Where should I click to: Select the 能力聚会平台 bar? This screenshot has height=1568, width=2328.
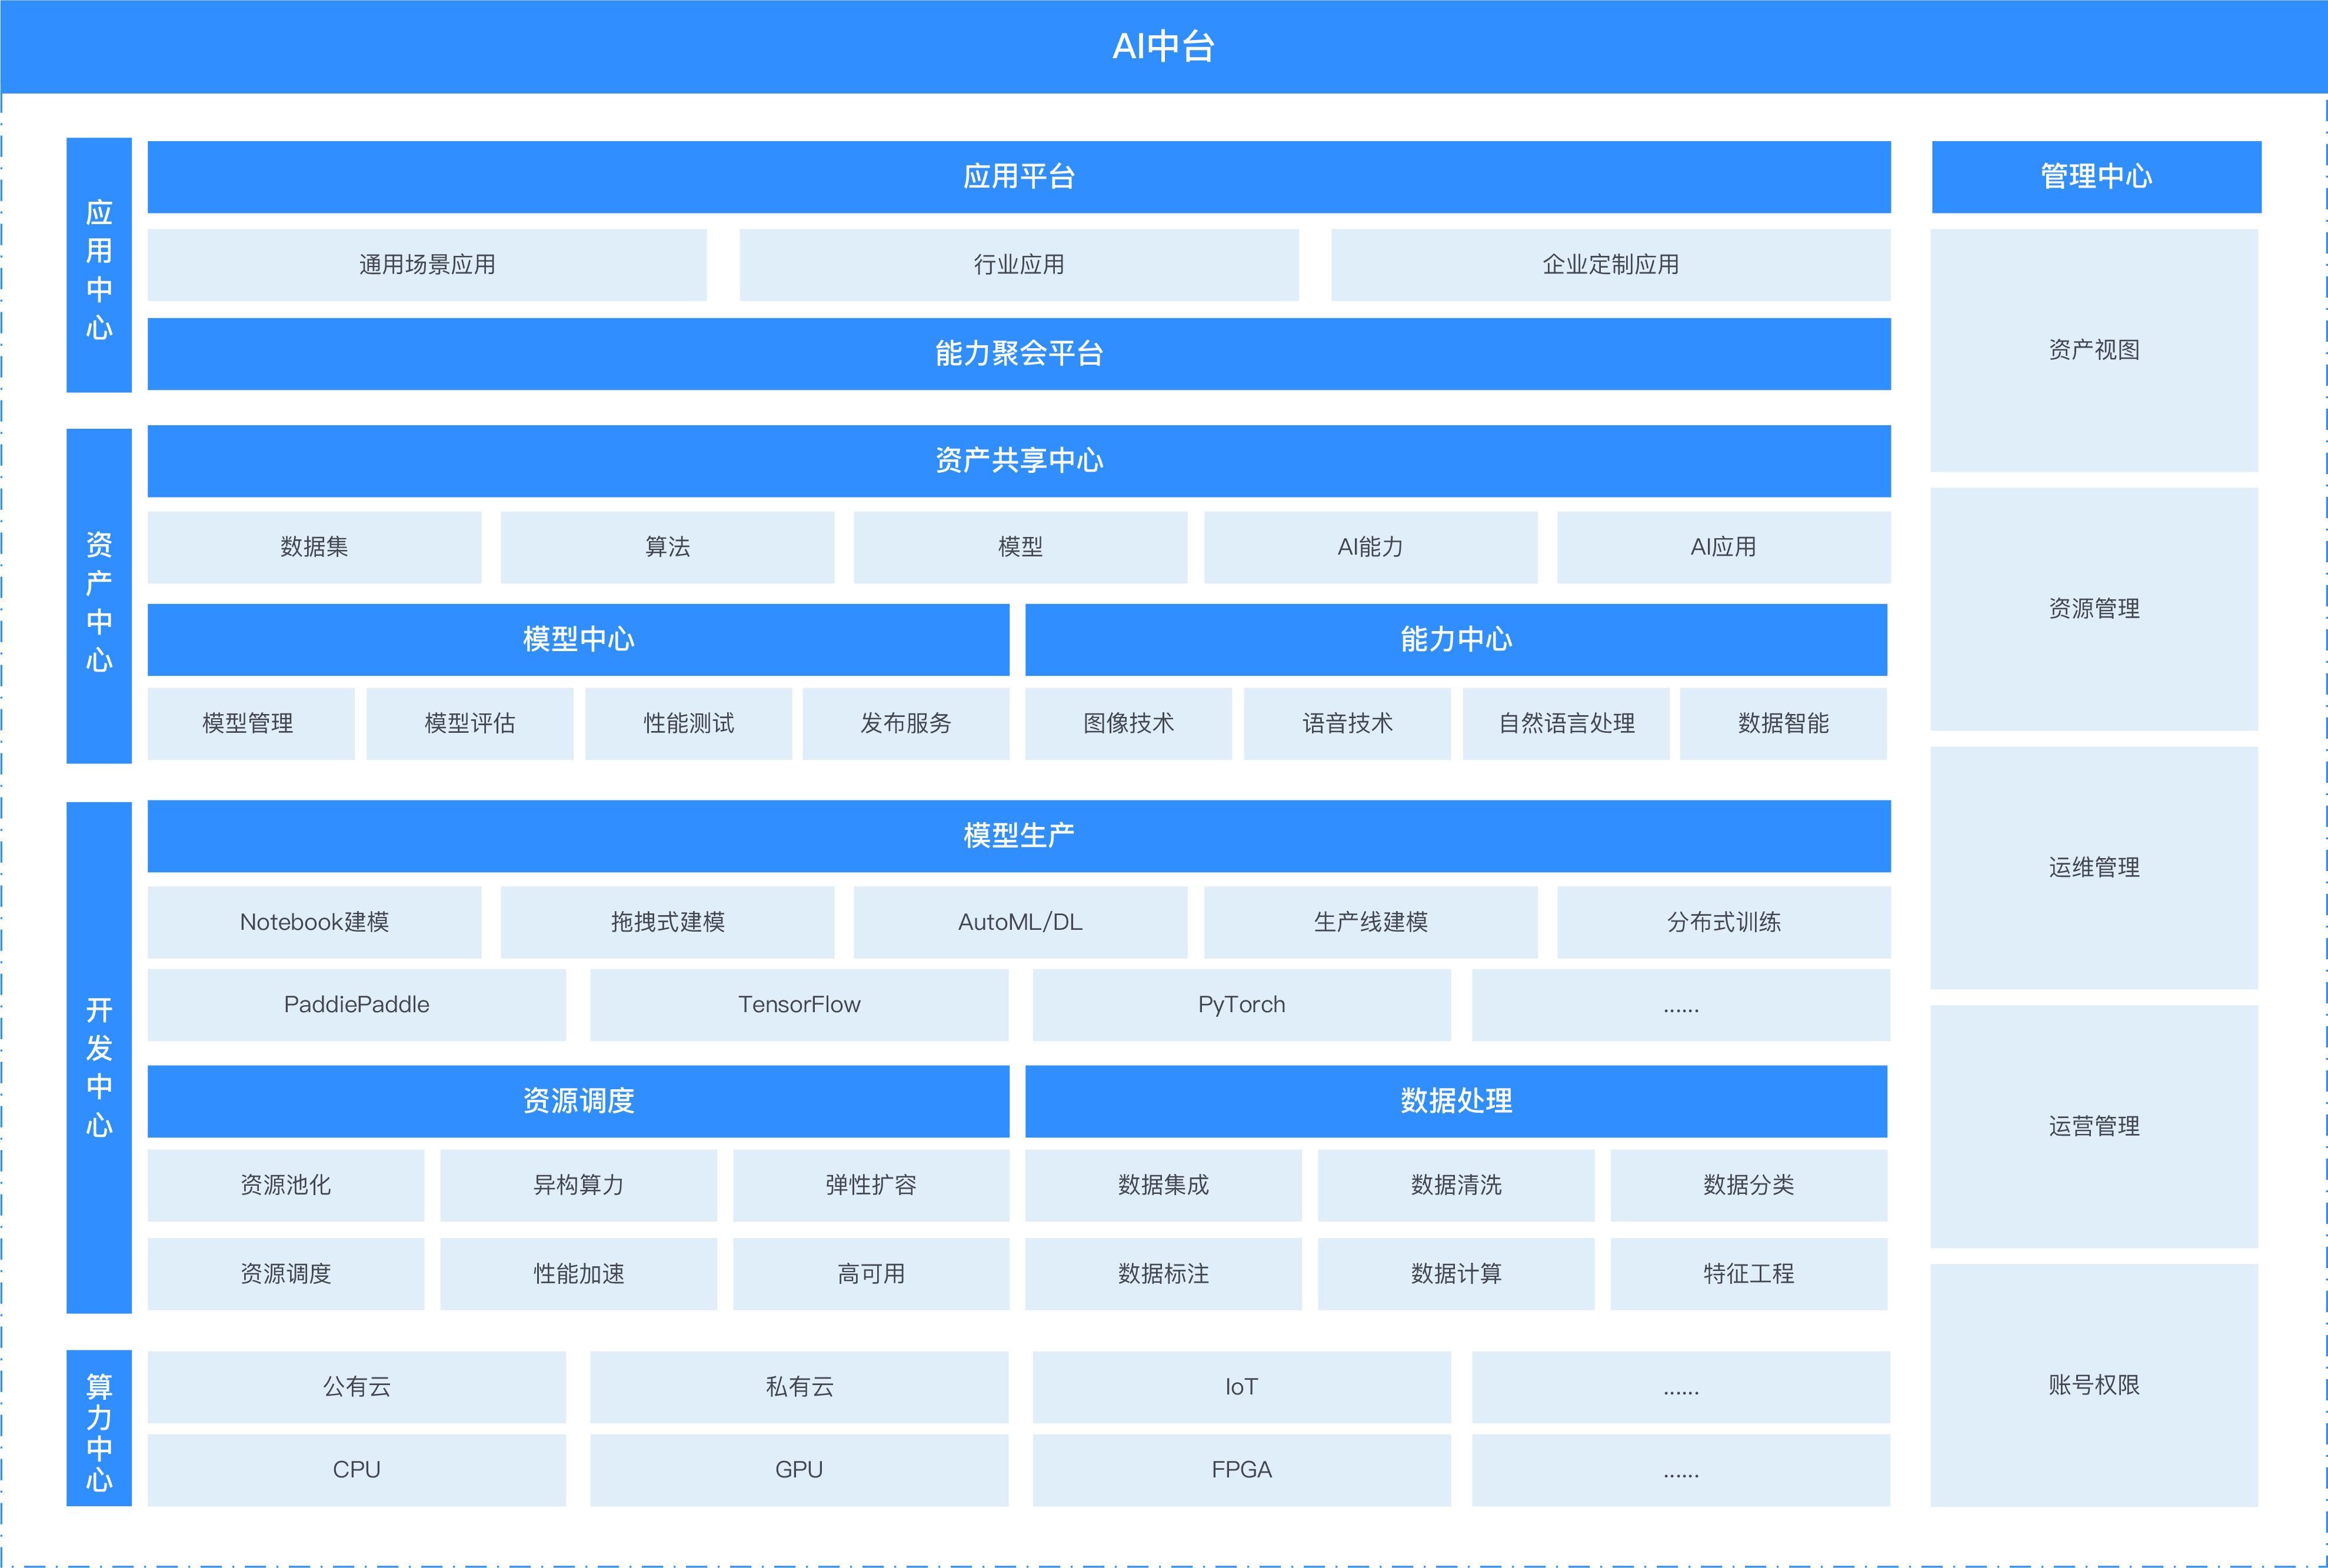(1018, 354)
